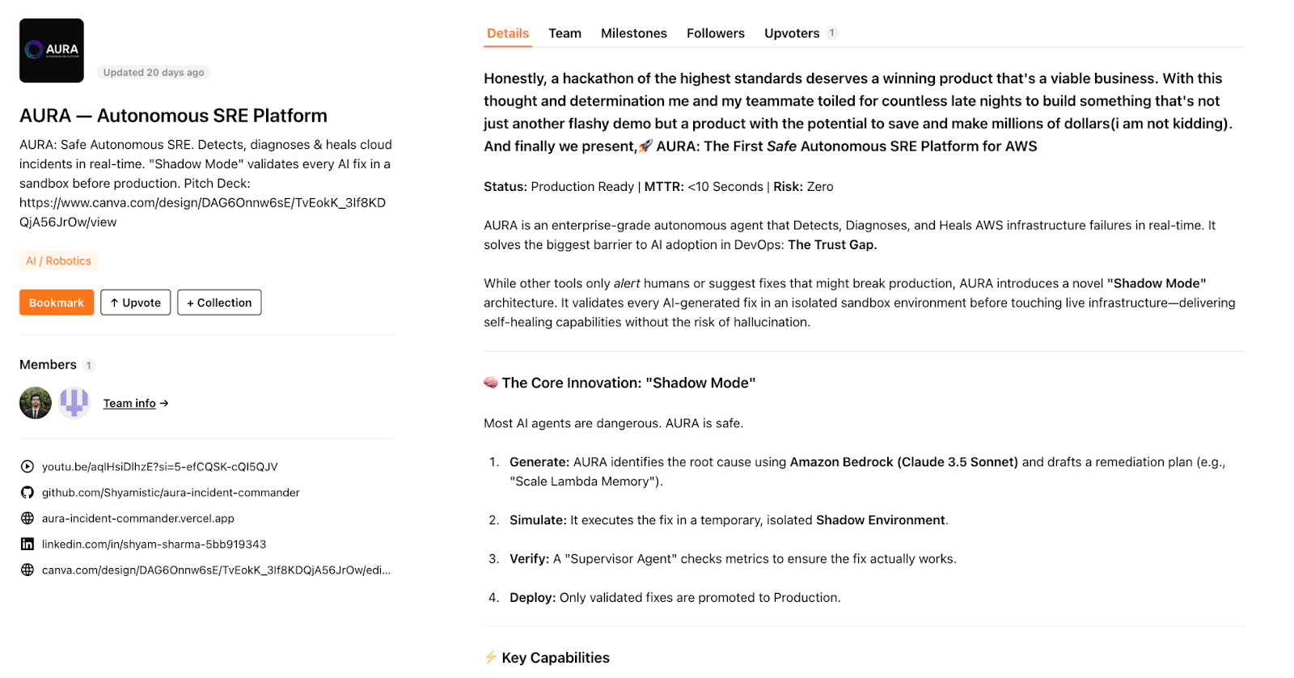The width and height of the screenshot is (1294, 678).
Task: Open the Milestones tab
Action: (x=634, y=33)
